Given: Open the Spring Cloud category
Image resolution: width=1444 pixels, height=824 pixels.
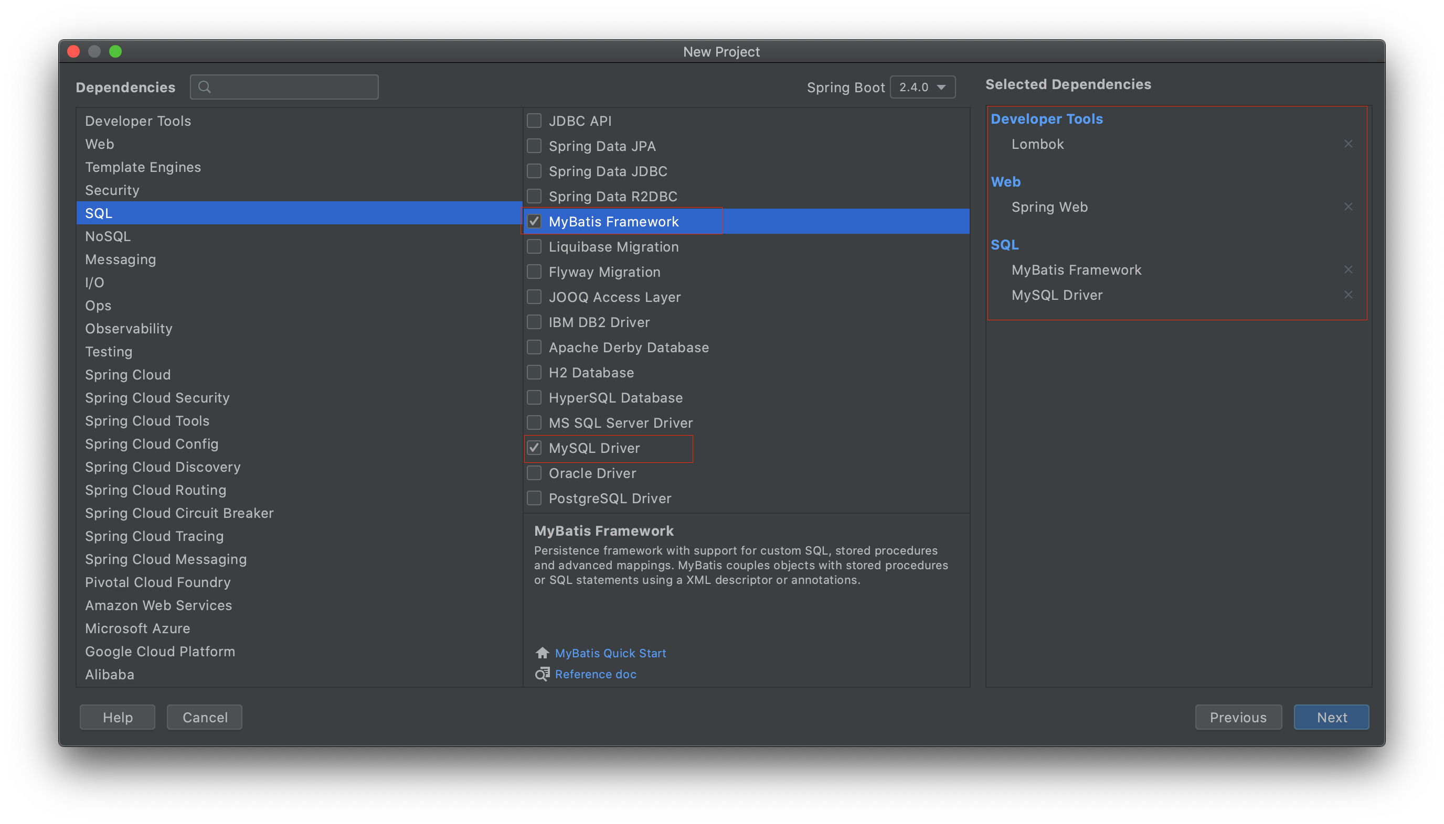Looking at the screenshot, I should (x=299, y=375).
